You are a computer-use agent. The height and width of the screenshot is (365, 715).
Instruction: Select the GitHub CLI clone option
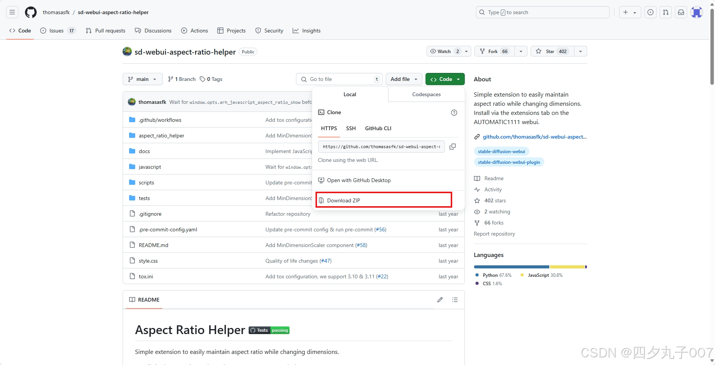378,128
